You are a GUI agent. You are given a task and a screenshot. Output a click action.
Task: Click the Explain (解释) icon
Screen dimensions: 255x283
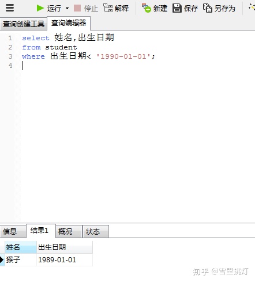(108, 8)
